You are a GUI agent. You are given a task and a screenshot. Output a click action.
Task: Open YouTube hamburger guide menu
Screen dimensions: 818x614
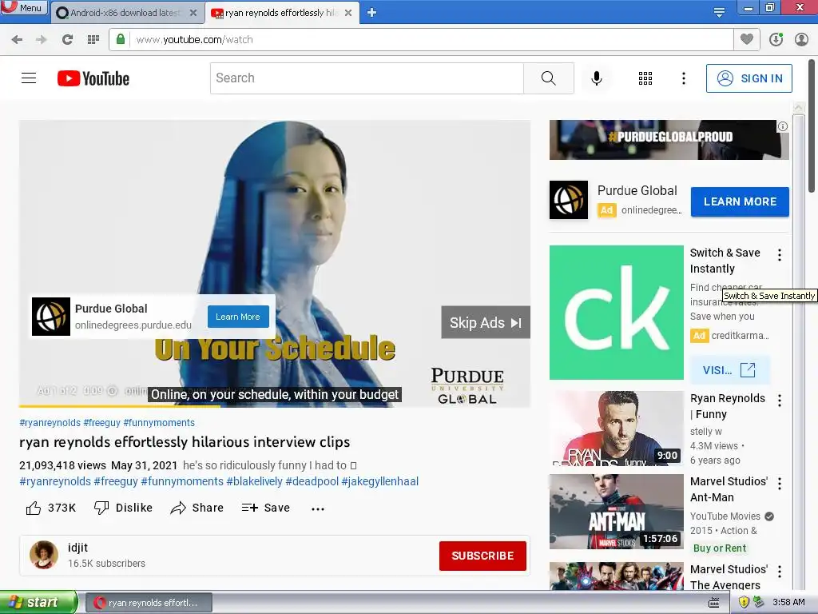(29, 78)
